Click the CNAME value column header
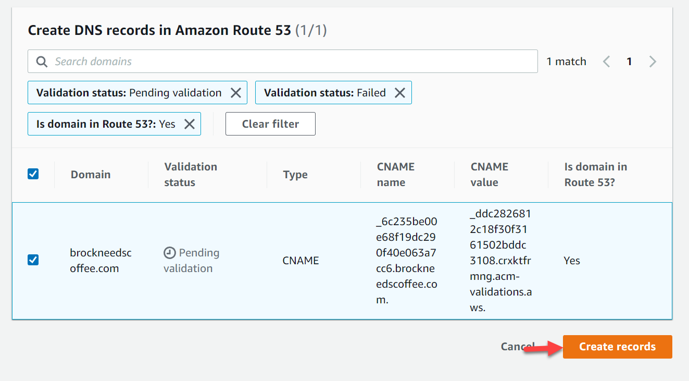This screenshot has height=381, width=689. coord(490,175)
